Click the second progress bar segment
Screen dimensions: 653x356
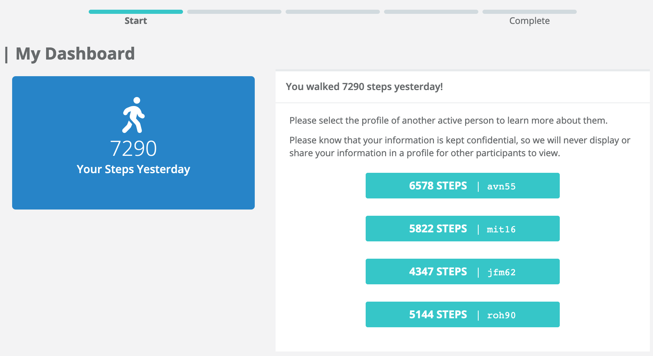[234, 12]
